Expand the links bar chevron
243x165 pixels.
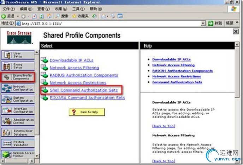click(x=237, y=23)
